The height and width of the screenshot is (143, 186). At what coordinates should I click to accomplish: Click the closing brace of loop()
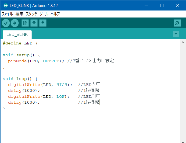(x=4, y=109)
